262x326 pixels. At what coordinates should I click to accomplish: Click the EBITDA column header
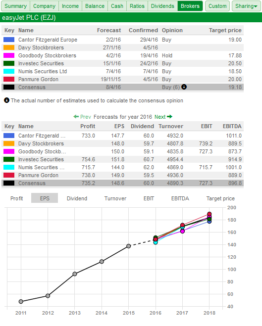point(232,126)
